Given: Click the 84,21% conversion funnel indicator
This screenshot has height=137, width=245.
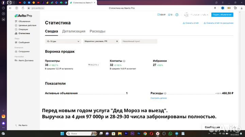Looking at the screenshot, I should [x=94, y=65].
